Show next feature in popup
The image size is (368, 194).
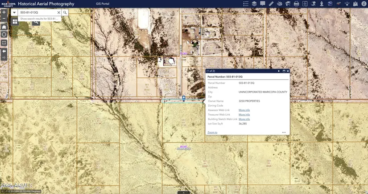point(279,71)
